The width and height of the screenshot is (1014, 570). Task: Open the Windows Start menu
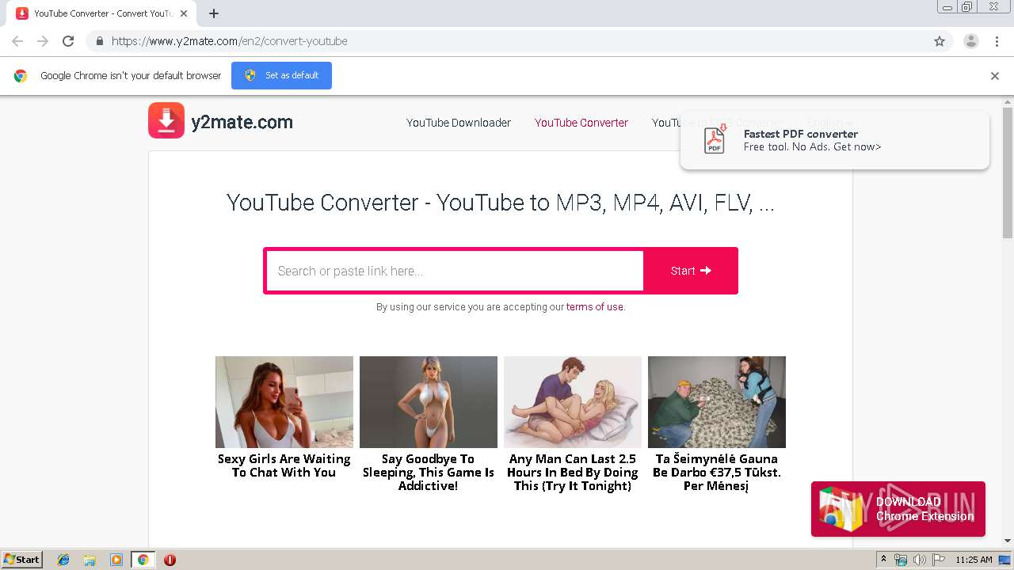[22, 560]
